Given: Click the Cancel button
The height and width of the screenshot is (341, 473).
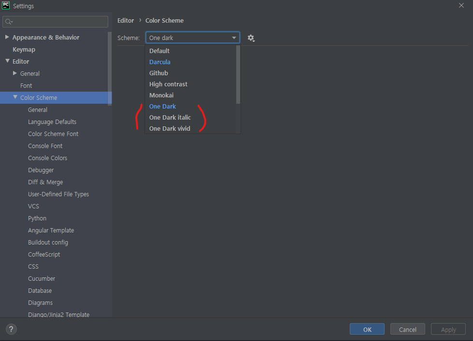Looking at the screenshot, I should click(408, 329).
